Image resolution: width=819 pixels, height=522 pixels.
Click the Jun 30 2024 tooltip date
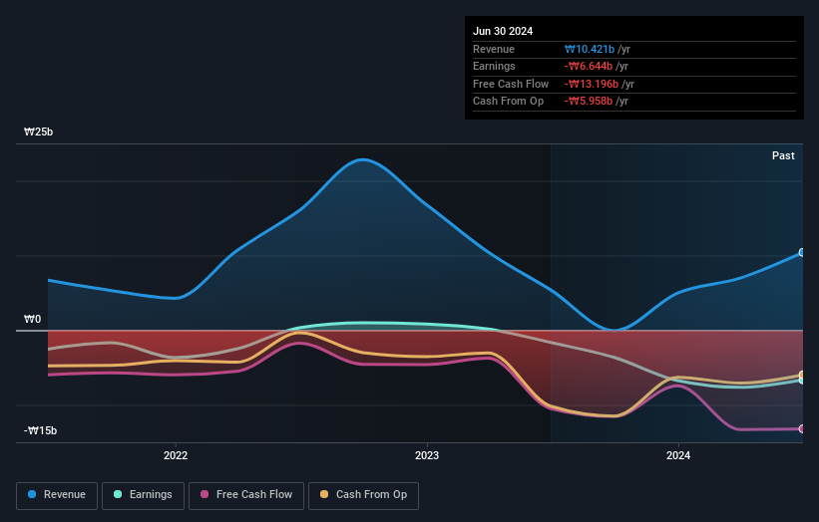tap(503, 31)
